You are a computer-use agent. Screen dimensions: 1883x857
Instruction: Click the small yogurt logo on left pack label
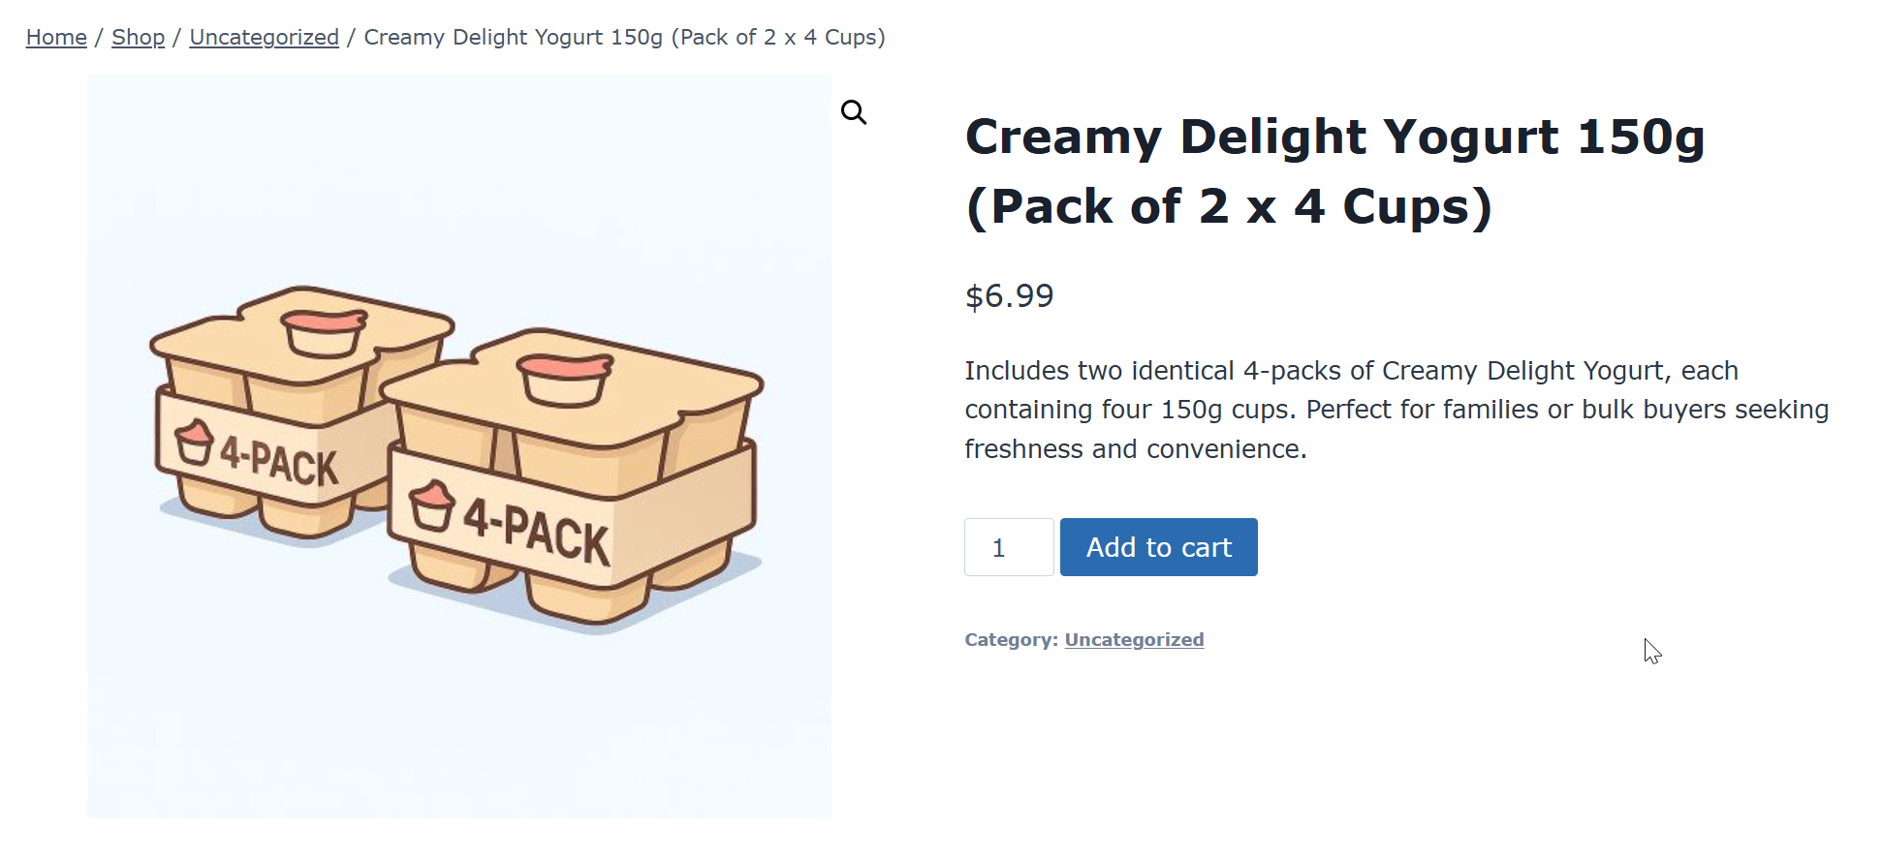tap(194, 443)
